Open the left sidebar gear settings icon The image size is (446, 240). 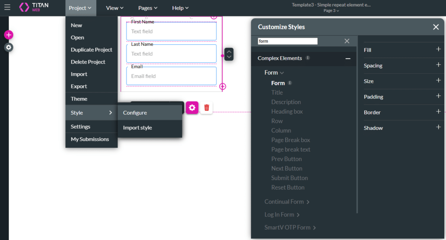[x=9, y=47]
